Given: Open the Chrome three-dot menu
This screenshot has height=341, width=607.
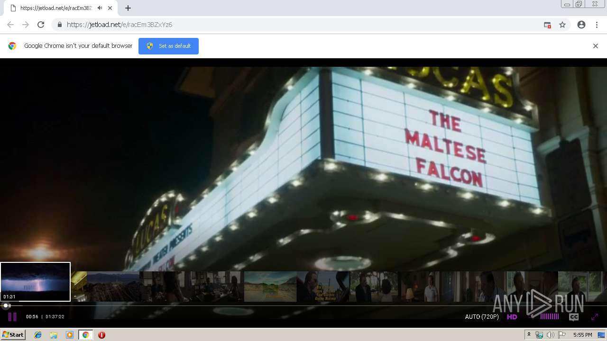Looking at the screenshot, I should (597, 25).
